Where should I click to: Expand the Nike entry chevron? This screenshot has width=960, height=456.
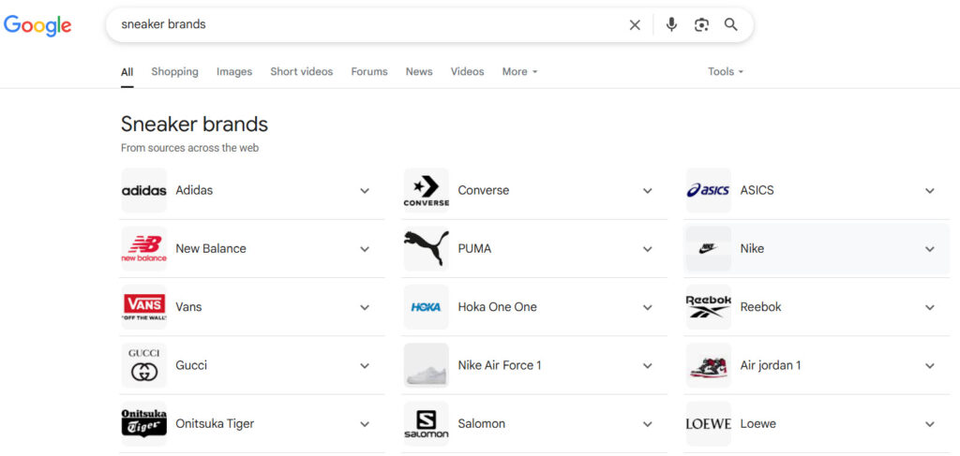[x=930, y=249]
